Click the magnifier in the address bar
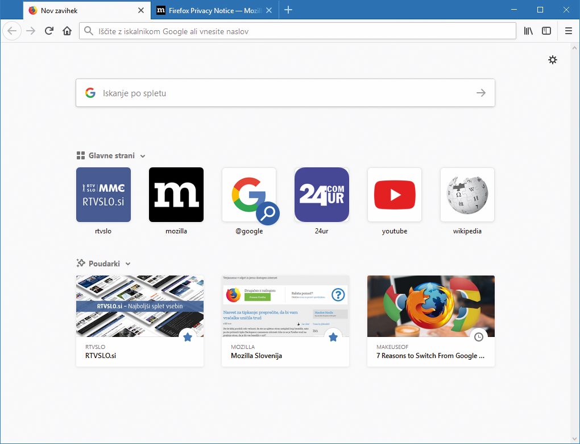 coord(88,31)
